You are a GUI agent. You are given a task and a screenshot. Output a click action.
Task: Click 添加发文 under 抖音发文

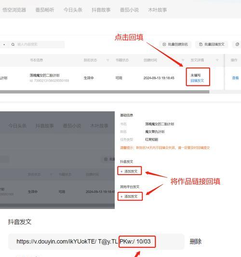[x=130, y=171]
